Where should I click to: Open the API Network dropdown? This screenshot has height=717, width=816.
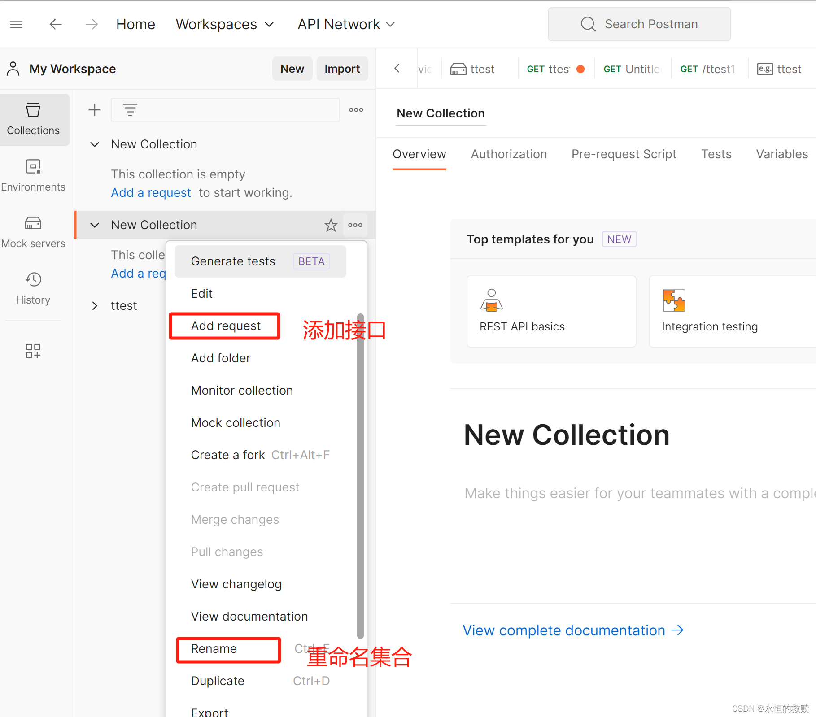point(346,24)
